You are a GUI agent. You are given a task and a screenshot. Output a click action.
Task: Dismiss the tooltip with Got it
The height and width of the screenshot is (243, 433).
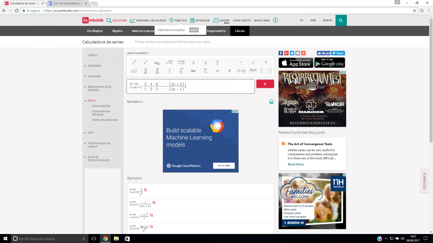194,30
